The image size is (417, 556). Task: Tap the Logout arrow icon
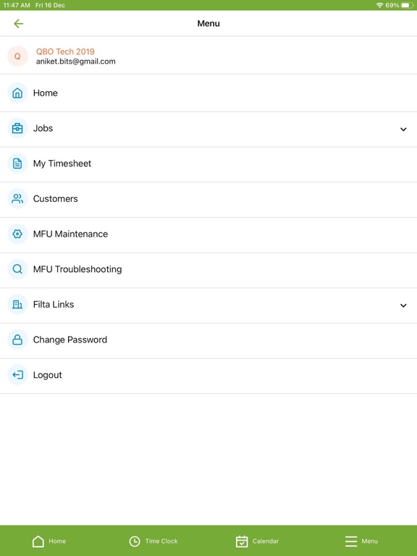click(17, 375)
